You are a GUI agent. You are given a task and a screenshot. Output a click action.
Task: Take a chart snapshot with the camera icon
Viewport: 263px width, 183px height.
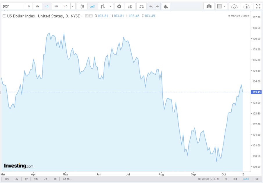pos(209,6)
